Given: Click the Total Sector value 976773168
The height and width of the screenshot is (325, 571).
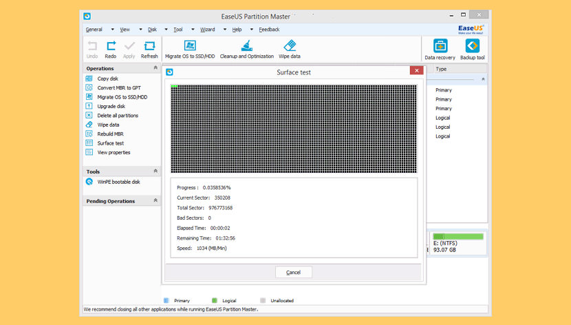Looking at the screenshot, I should click(220, 208).
